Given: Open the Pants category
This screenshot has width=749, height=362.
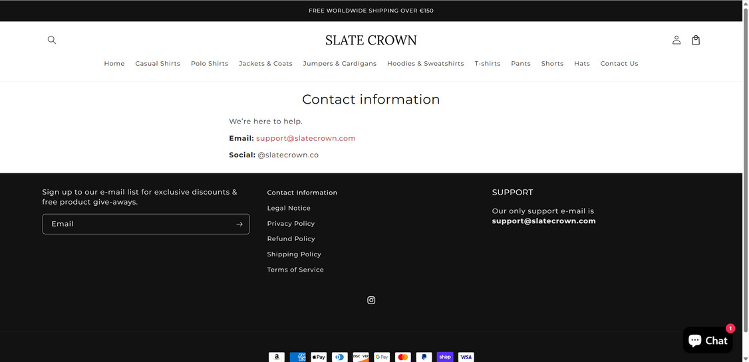Looking at the screenshot, I should pos(521,64).
